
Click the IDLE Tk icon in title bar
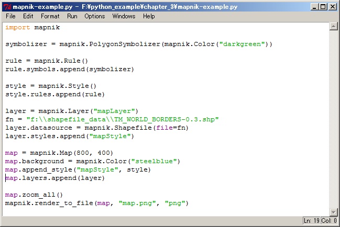click(7, 6)
